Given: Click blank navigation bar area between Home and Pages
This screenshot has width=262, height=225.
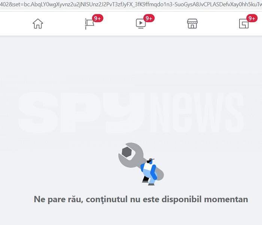Looking at the screenshot, I should tap(64, 24).
